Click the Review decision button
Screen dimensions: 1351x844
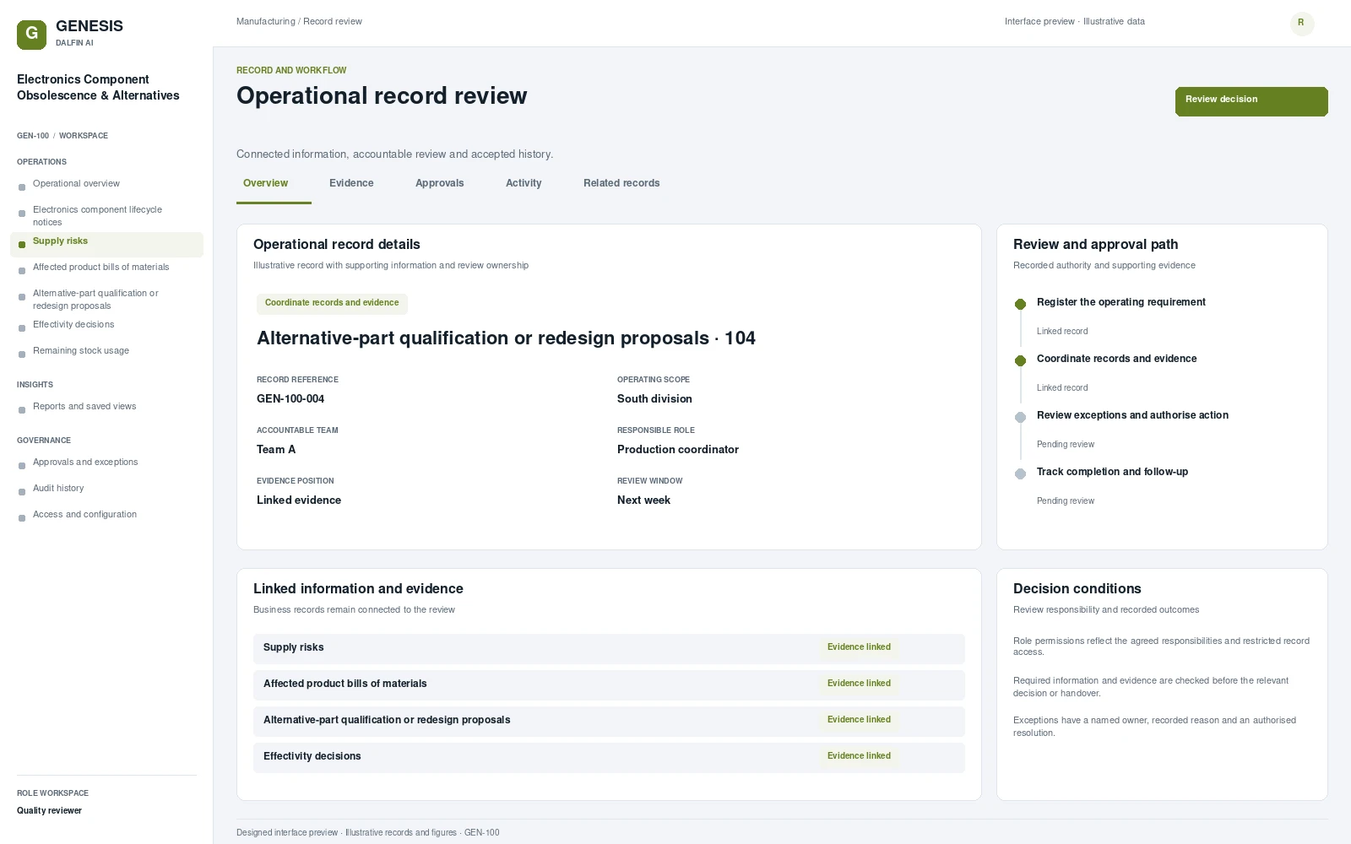(x=1251, y=101)
